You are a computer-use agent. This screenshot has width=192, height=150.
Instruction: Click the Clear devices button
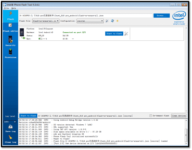click(179, 116)
